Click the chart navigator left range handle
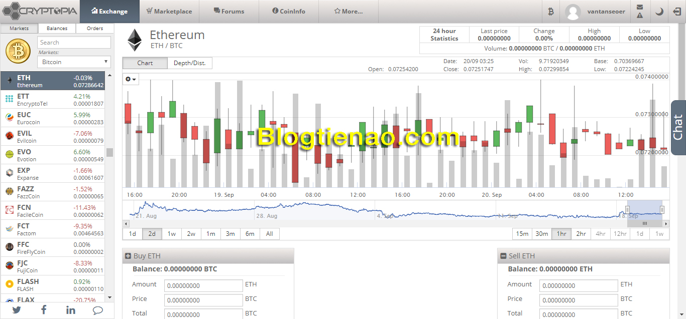The width and height of the screenshot is (686, 319). 627,209
